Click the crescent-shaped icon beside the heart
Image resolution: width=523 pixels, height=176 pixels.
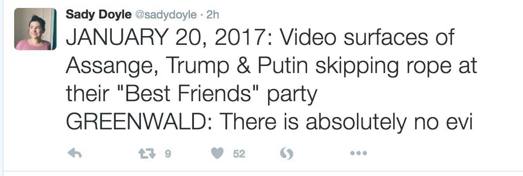pyautogui.click(x=286, y=154)
